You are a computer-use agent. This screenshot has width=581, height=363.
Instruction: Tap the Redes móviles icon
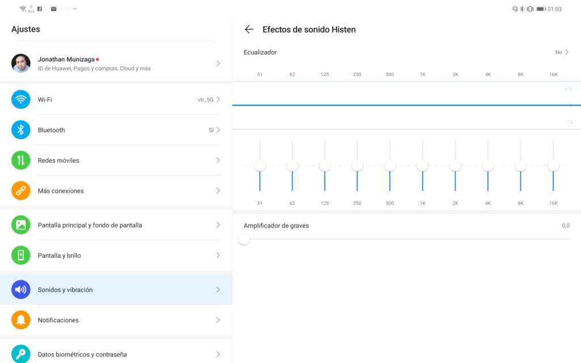pyautogui.click(x=21, y=161)
